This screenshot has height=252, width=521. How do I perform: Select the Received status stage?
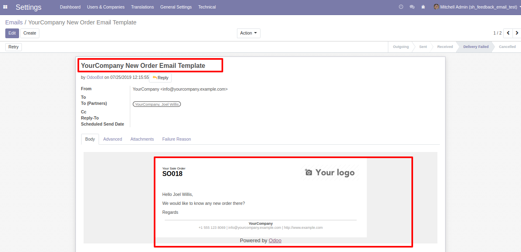point(445,47)
